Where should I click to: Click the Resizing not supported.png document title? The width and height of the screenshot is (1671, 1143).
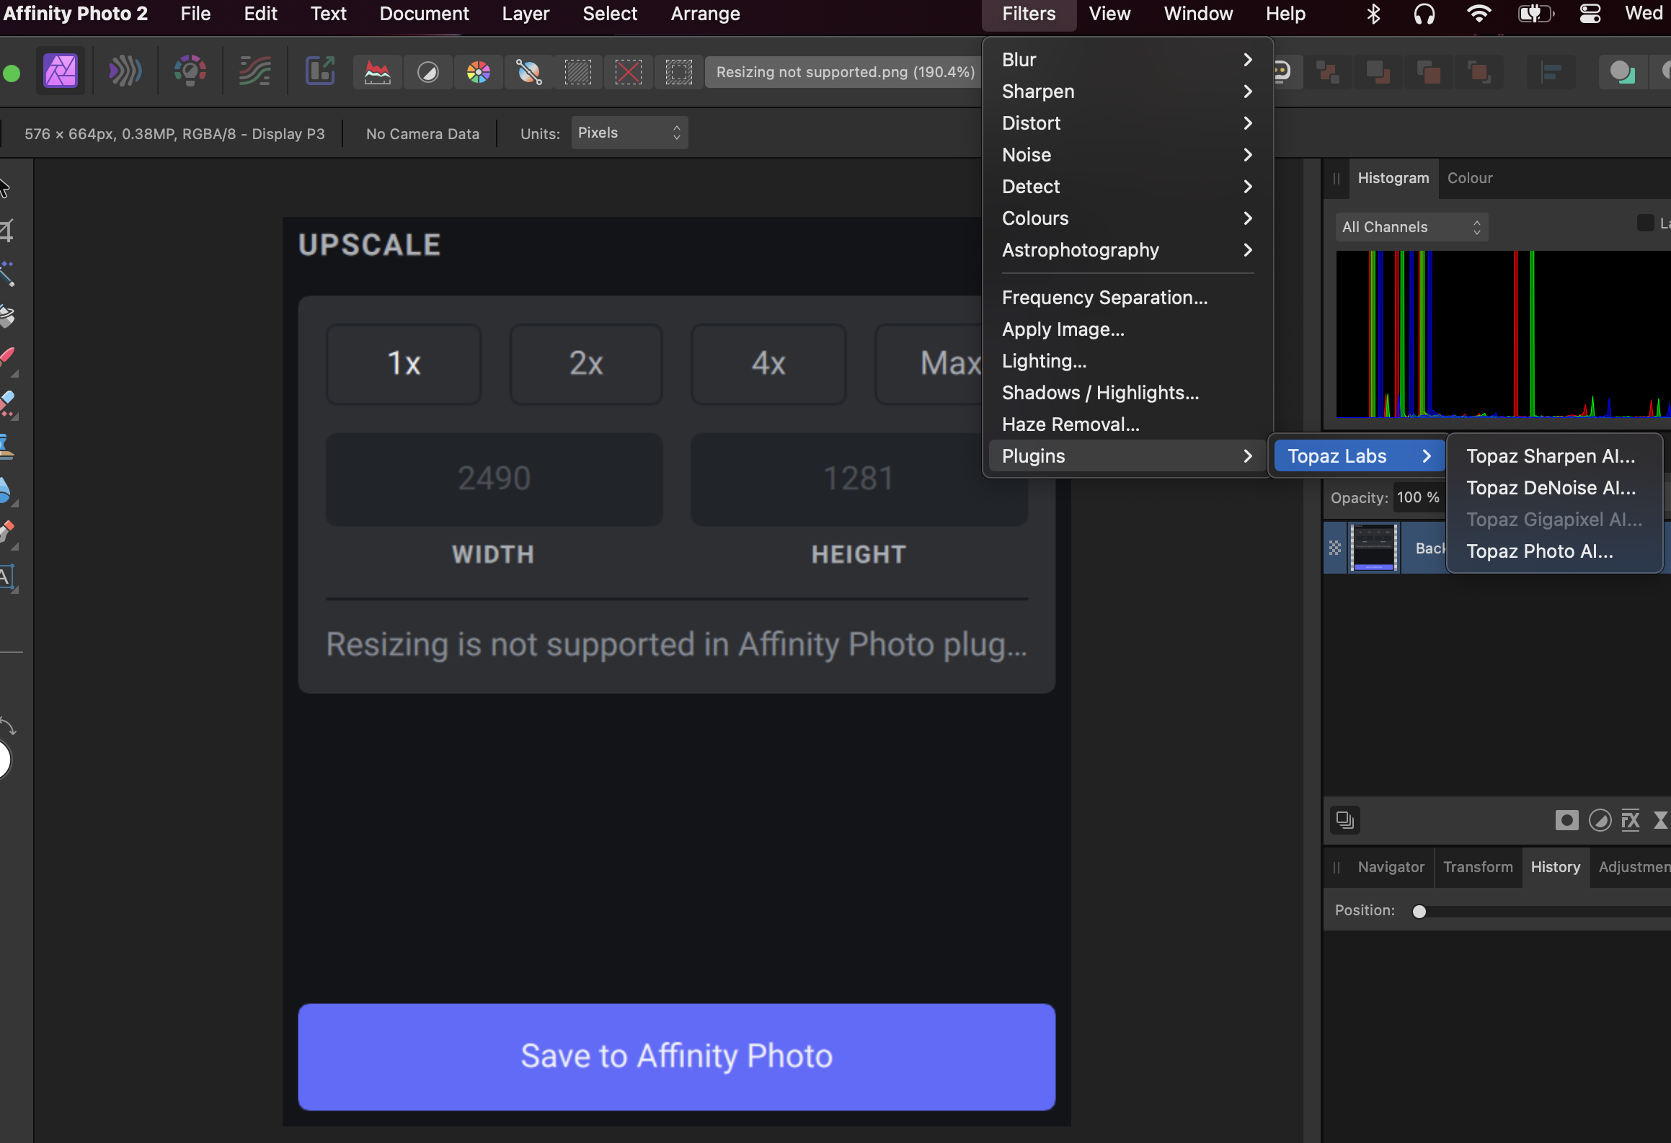(845, 72)
